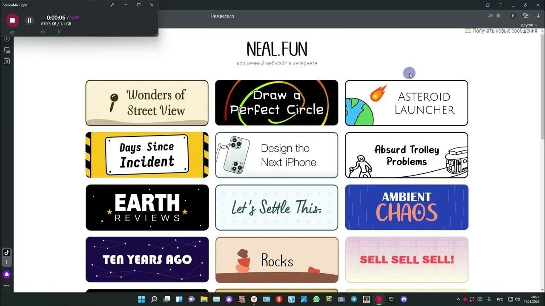
Task: Mute the speaker icon in ScreenMix
Action: [x=43, y=32]
